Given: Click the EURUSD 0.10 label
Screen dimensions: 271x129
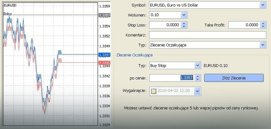Looking at the screenshot, I should pyautogui.click(x=216, y=66).
